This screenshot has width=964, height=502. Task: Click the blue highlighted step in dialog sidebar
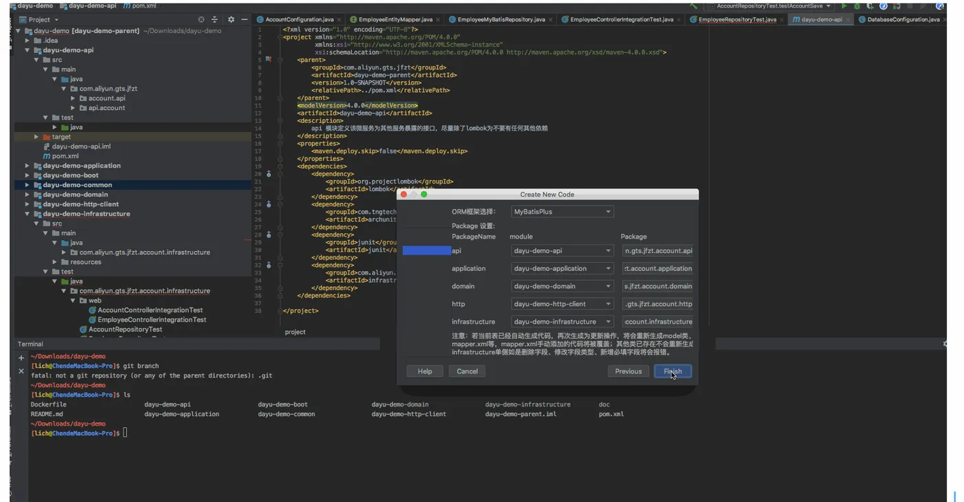coord(426,251)
